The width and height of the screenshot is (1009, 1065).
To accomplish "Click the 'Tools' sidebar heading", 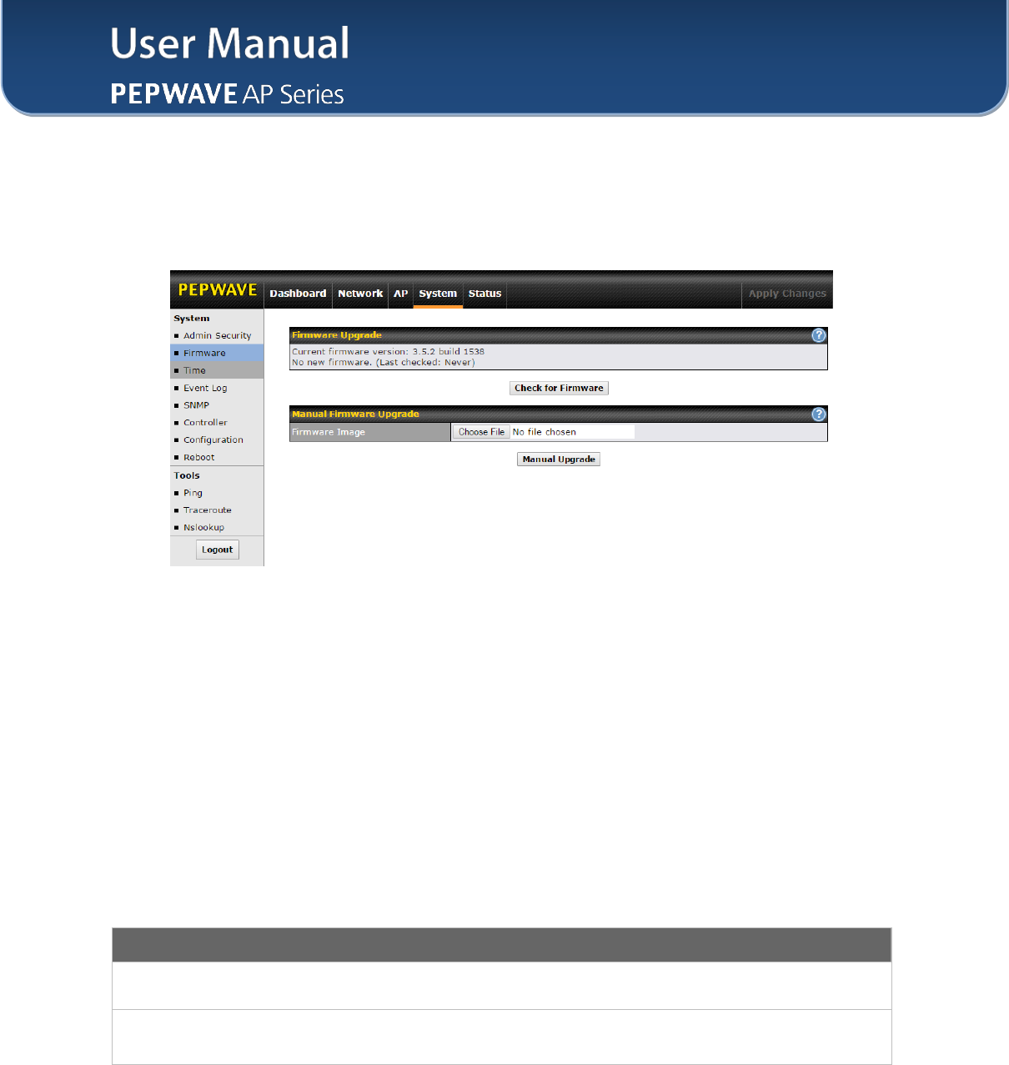I will [187, 475].
